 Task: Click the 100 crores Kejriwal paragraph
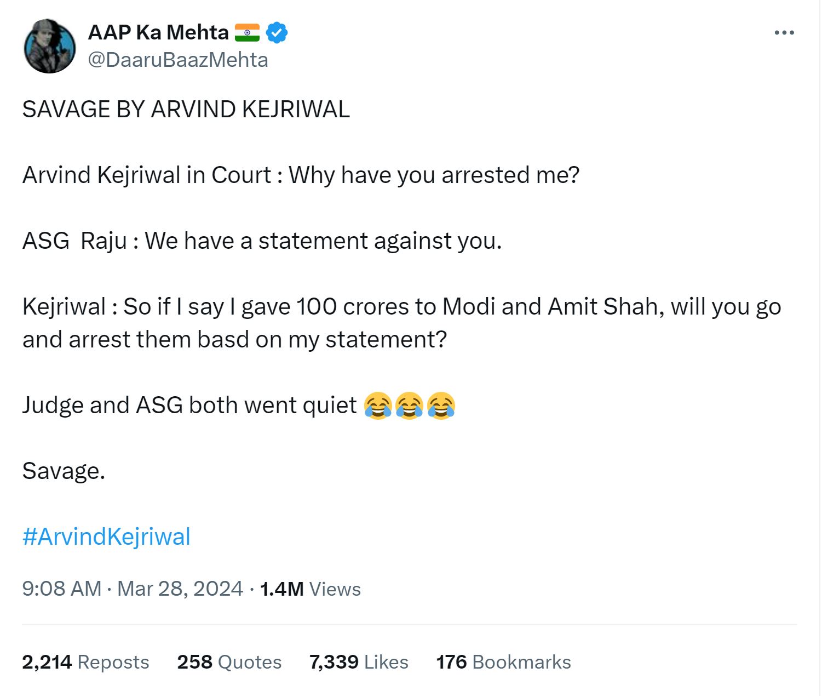[x=401, y=323]
